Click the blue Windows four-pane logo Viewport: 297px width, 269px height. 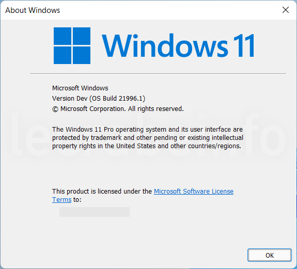[72, 45]
